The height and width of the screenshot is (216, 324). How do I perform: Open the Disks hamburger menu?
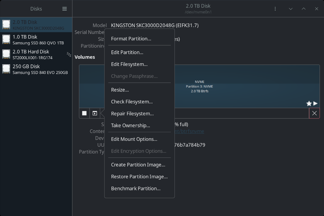(x=65, y=9)
